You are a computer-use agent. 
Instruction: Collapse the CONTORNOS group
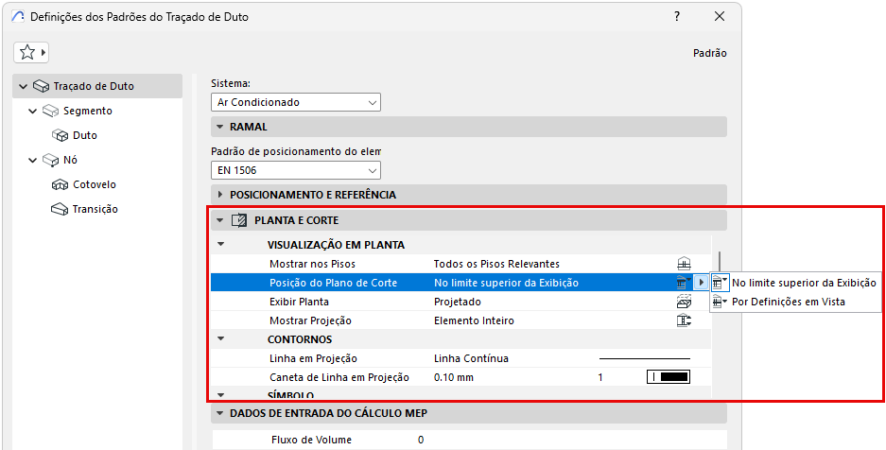point(221,339)
